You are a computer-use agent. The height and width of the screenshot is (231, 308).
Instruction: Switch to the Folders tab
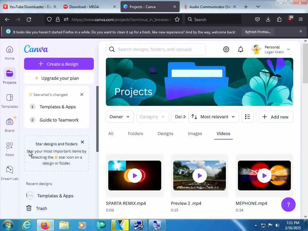click(136, 134)
